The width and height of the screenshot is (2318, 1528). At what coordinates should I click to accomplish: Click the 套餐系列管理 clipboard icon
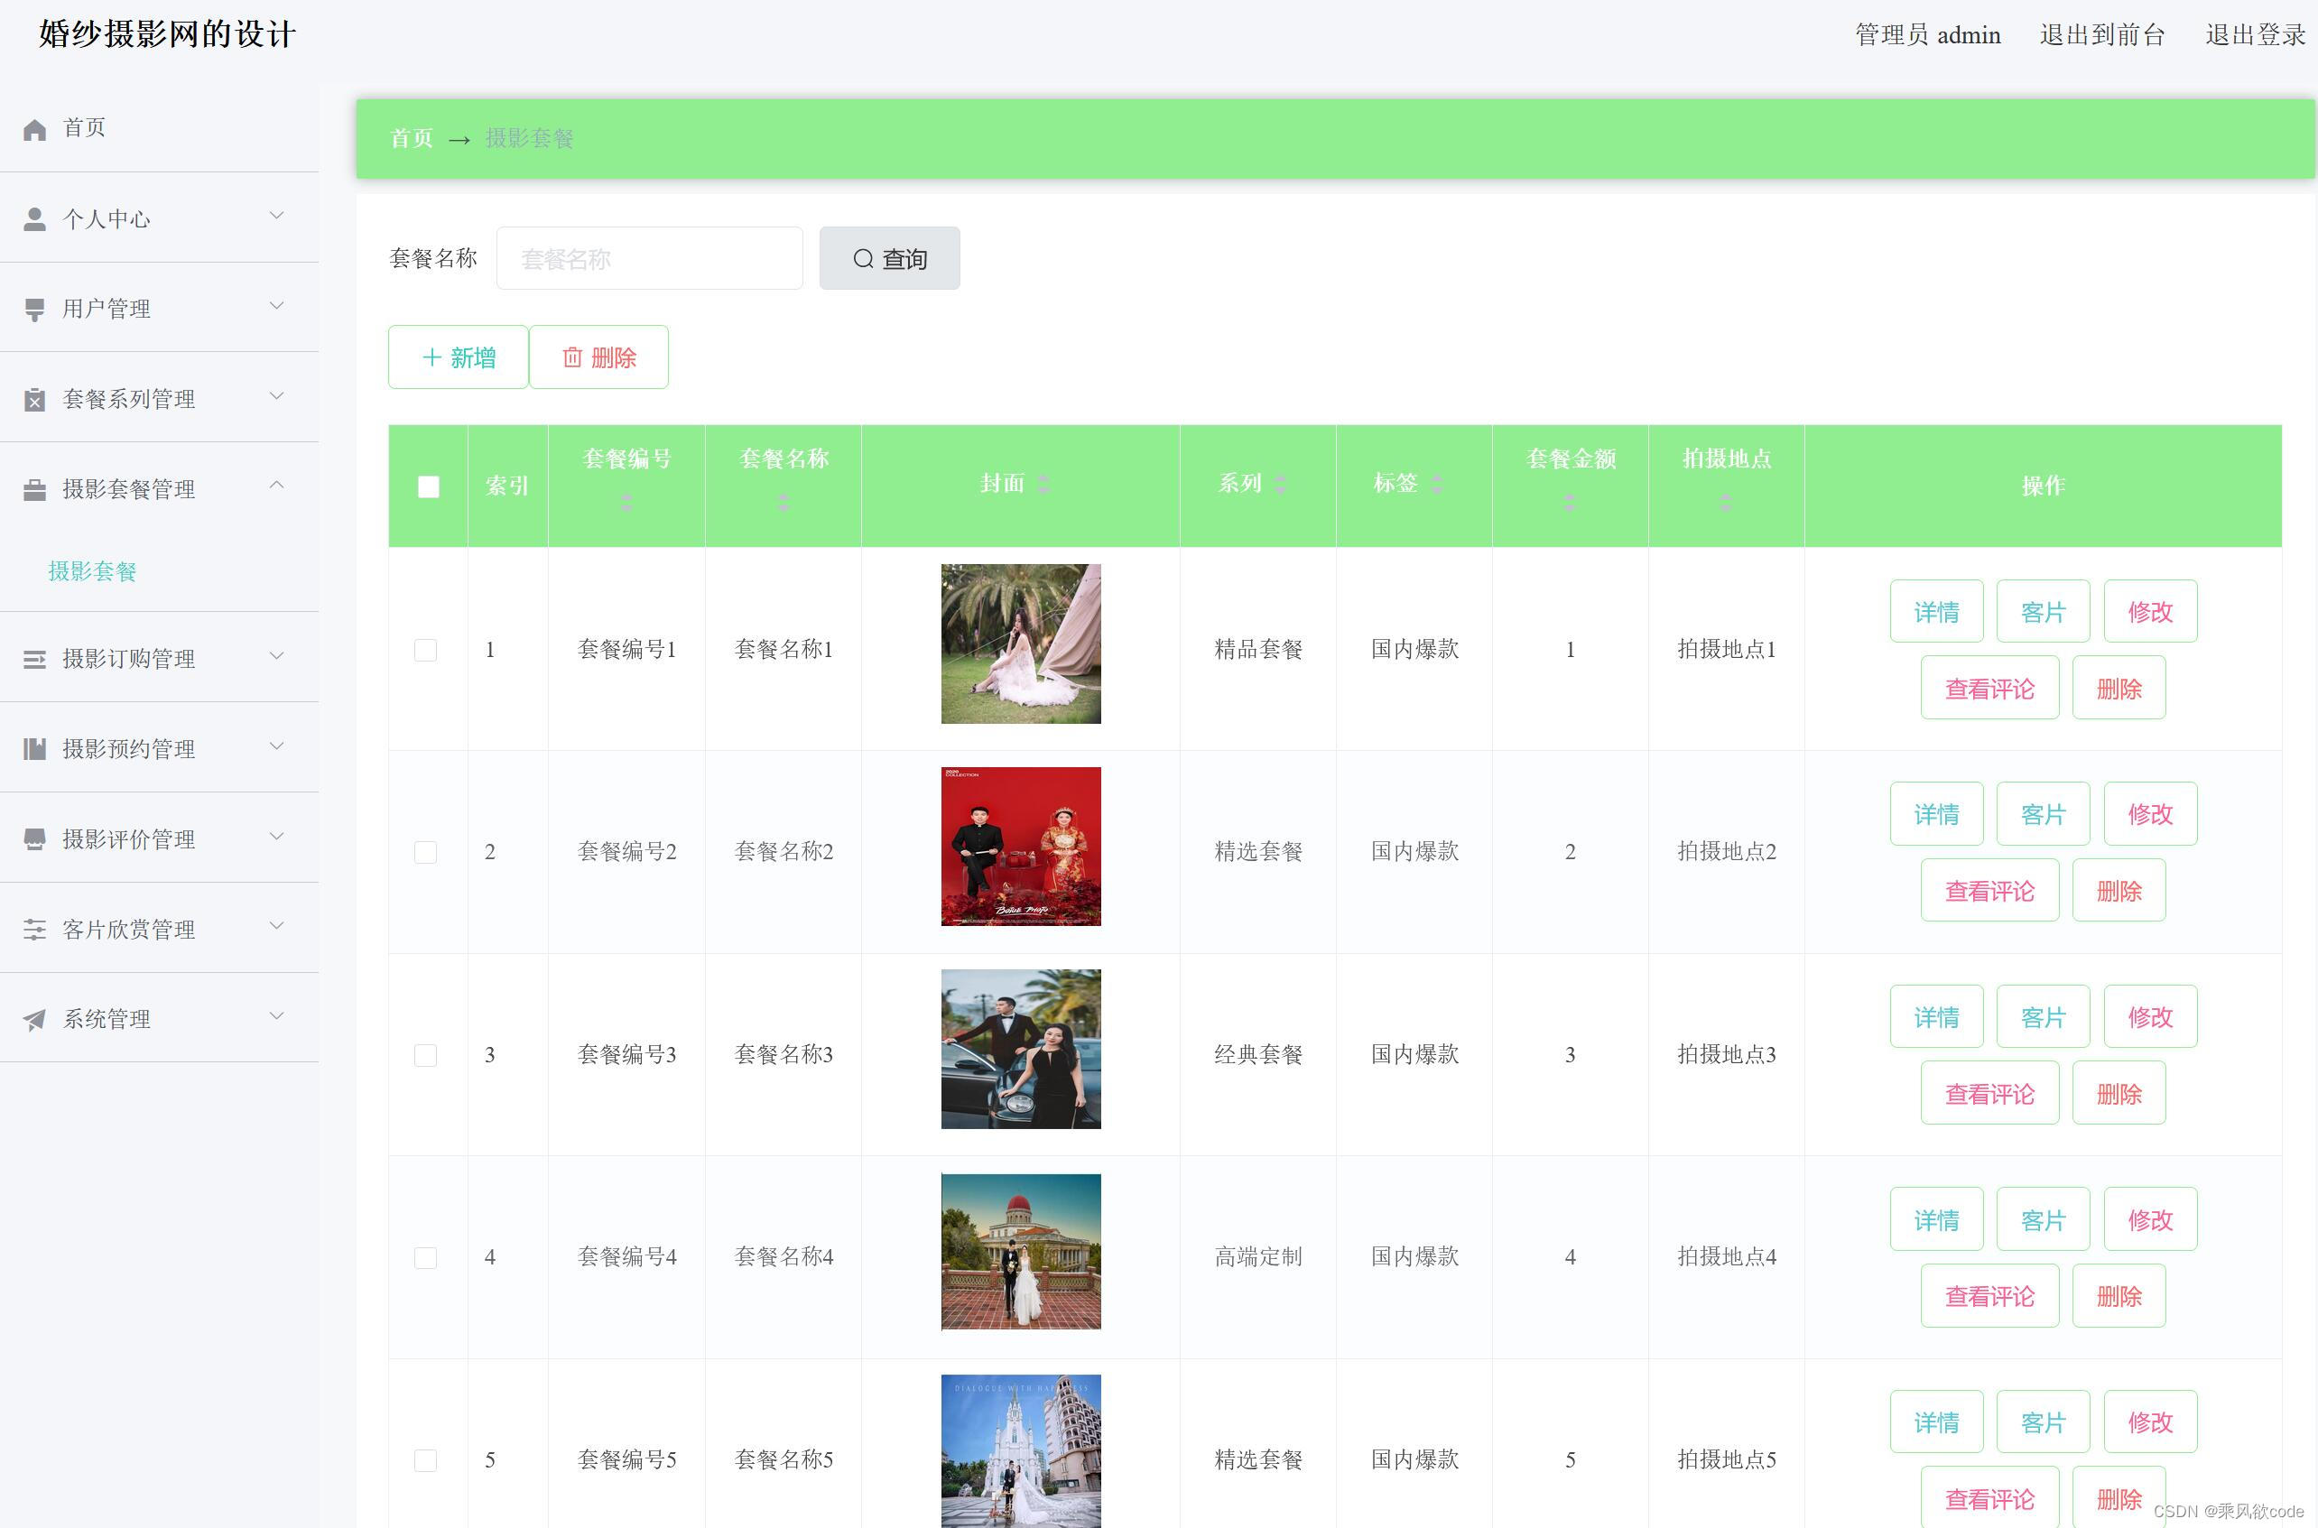(x=35, y=400)
